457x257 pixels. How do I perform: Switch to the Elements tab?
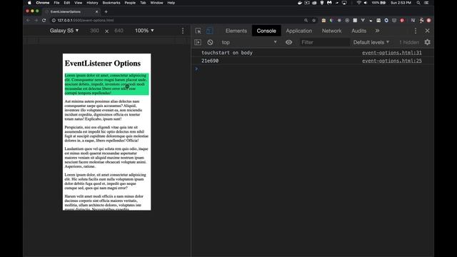tap(236, 31)
